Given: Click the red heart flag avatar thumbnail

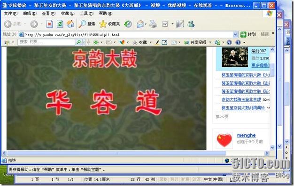Looking at the screenshot, I should (224, 140).
